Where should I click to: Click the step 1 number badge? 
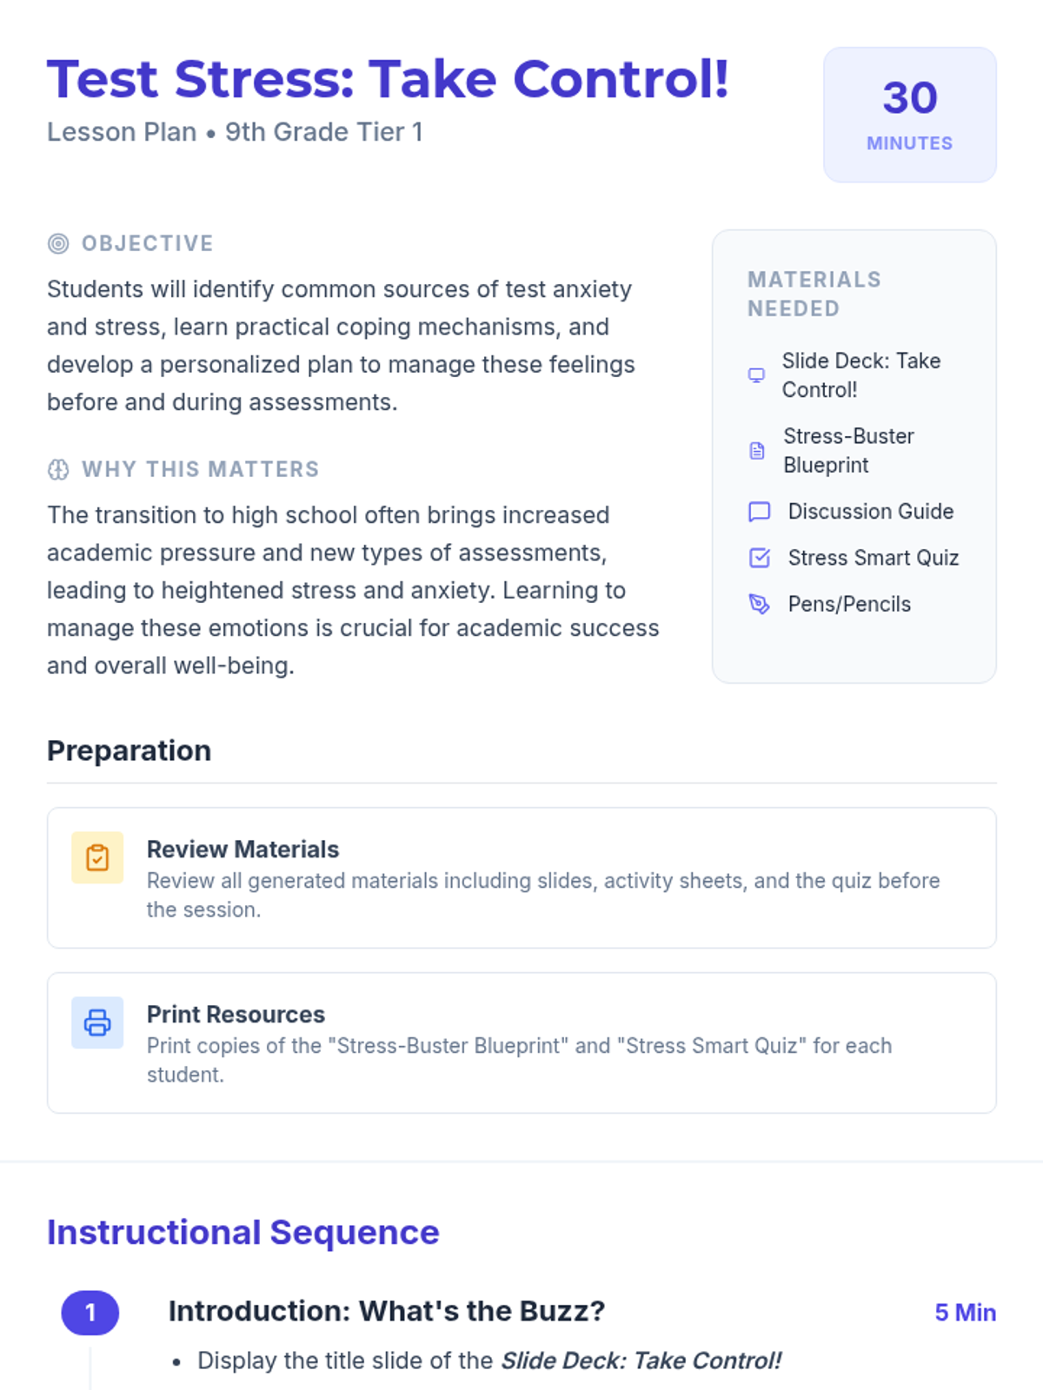pyautogui.click(x=90, y=1313)
